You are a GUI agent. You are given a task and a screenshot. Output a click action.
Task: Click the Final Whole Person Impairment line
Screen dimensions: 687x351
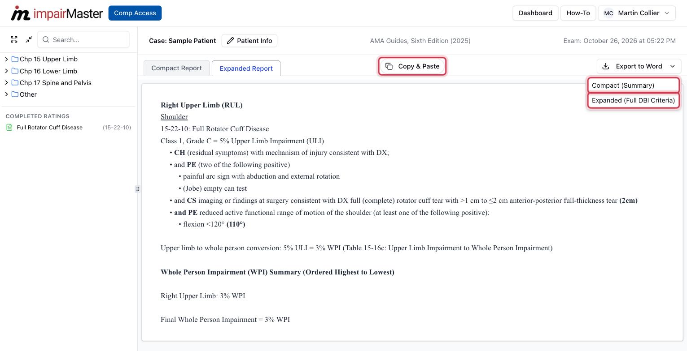(225, 320)
